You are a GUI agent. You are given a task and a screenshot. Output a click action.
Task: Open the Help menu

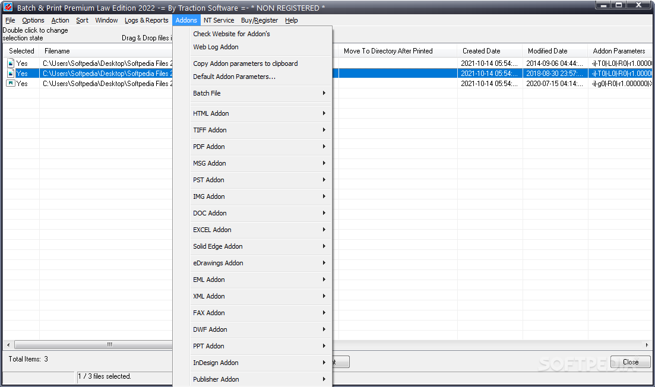pyautogui.click(x=291, y=20)
